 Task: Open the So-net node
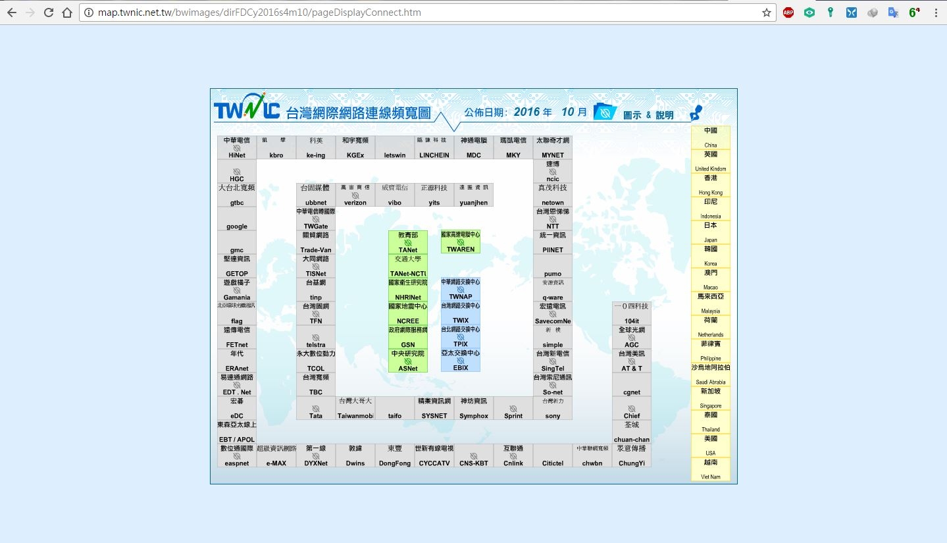pyautogui.click(x=553, y=384)
